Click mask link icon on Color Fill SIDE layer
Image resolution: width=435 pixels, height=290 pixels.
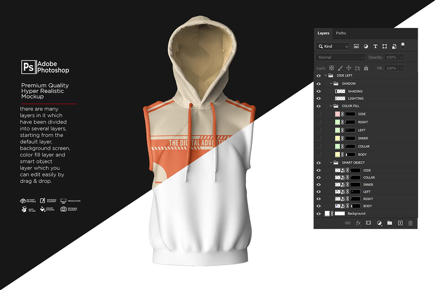[x=342, y=114]
